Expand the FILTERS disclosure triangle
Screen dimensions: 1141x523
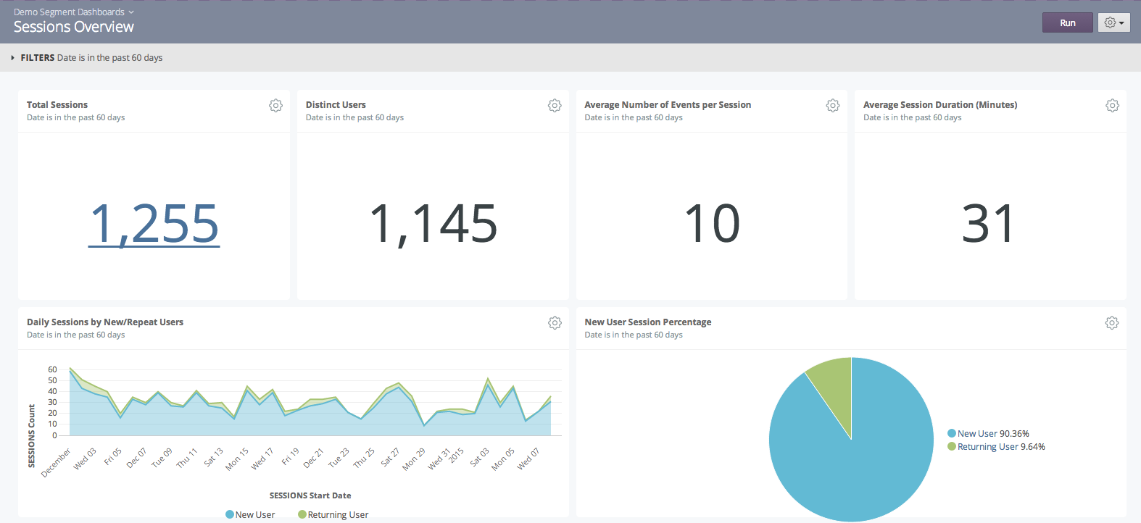coord(12,58)
